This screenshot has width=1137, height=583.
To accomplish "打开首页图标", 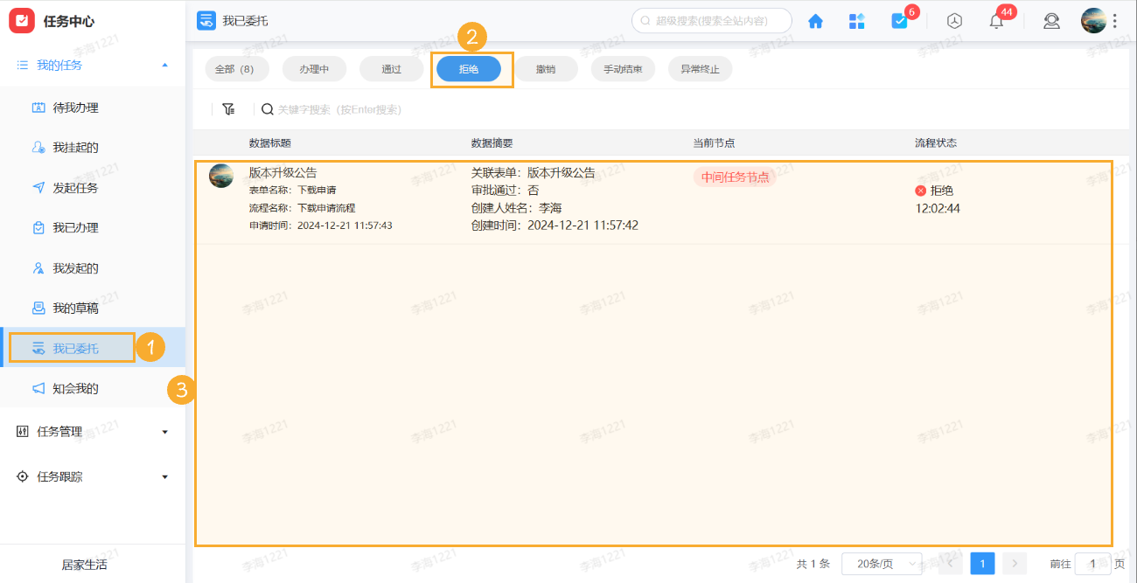I will (x=815, y=20).
